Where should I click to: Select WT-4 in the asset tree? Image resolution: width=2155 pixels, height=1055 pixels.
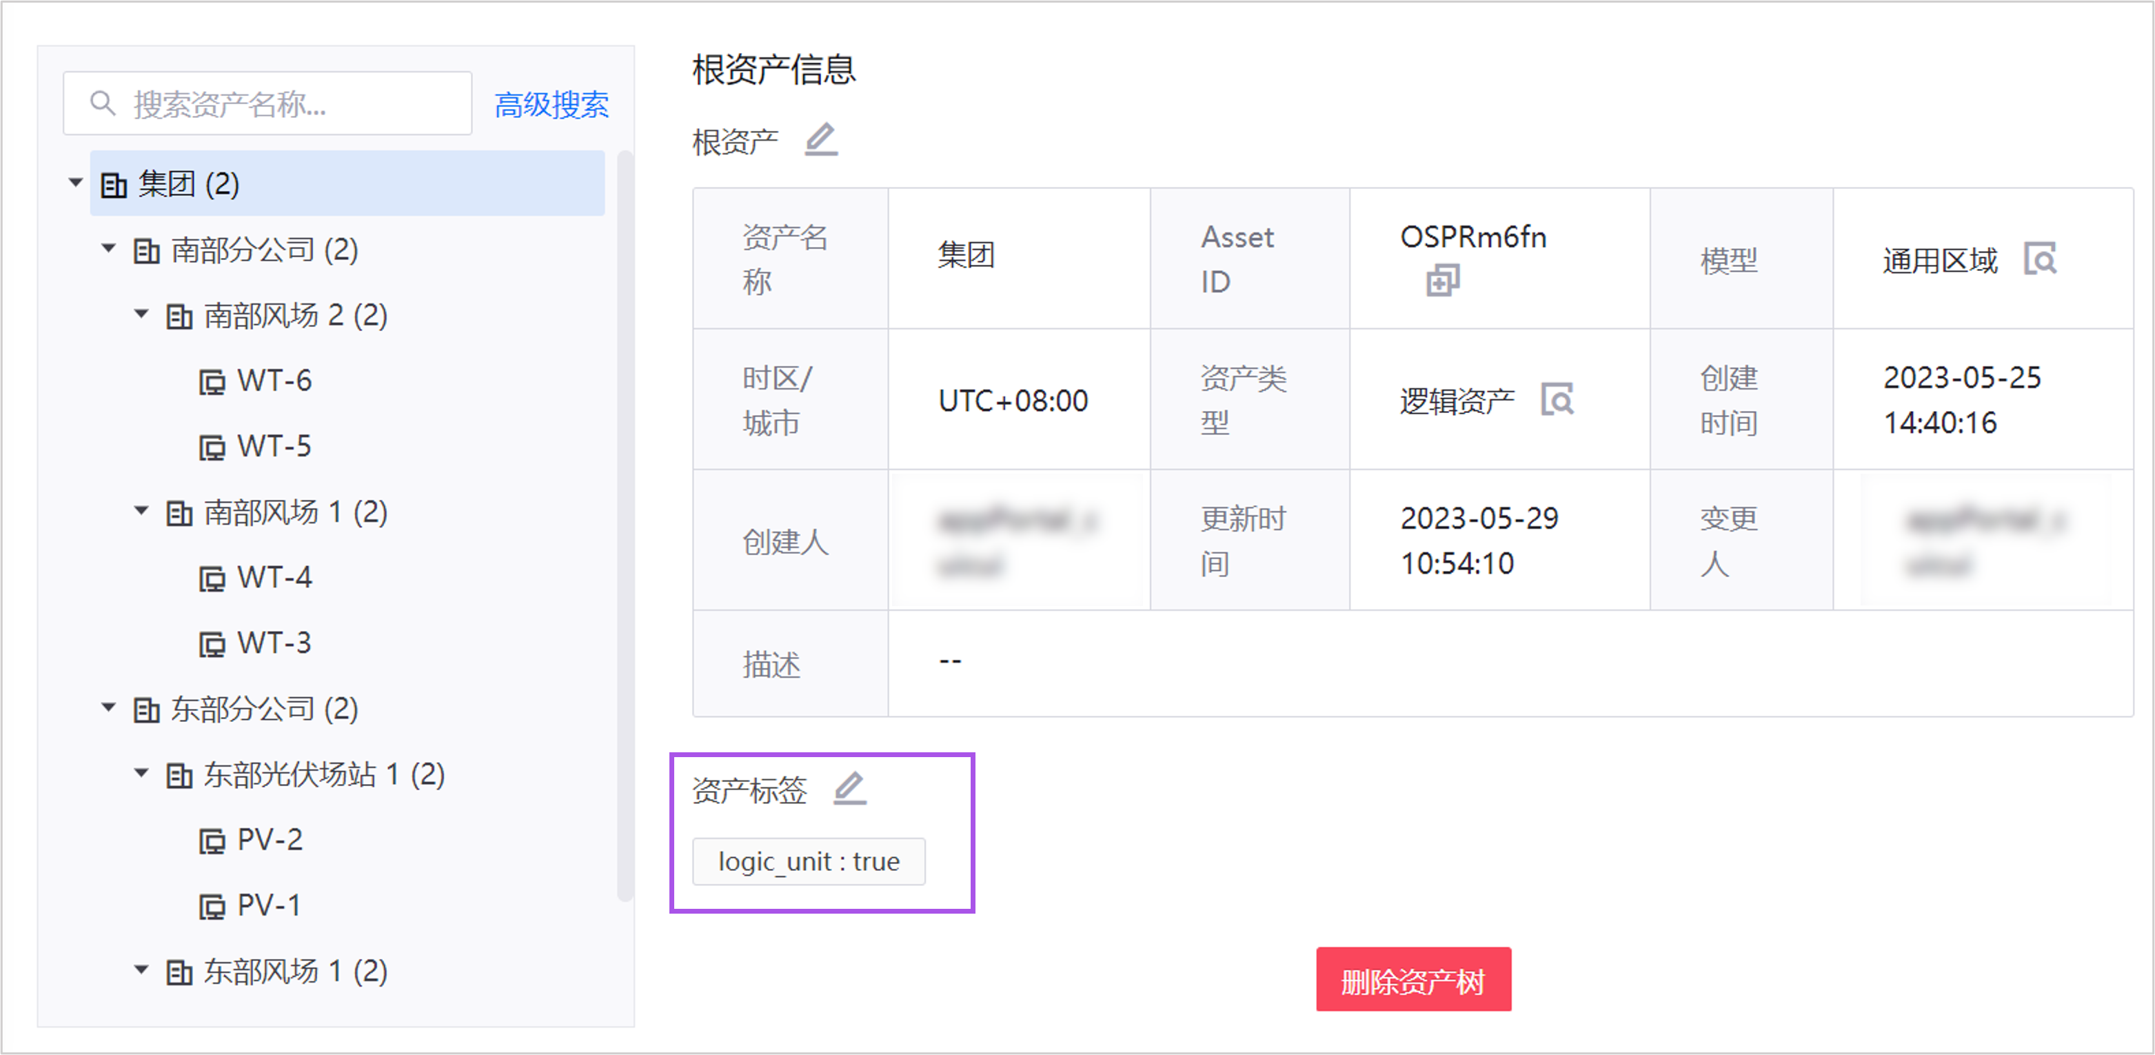click(x=274, y=577)
